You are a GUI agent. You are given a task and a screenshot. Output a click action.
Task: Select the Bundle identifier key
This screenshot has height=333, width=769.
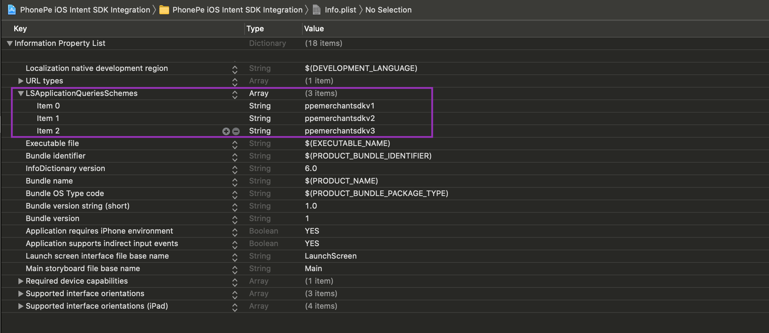[x=56, y=156]
